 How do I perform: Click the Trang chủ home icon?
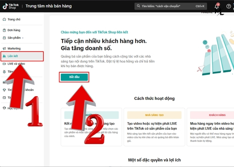pyautogui.click(x=4, y=19)
